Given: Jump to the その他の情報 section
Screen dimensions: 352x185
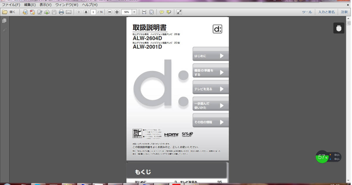Looking at the screenshot, I should coord(210,120).
